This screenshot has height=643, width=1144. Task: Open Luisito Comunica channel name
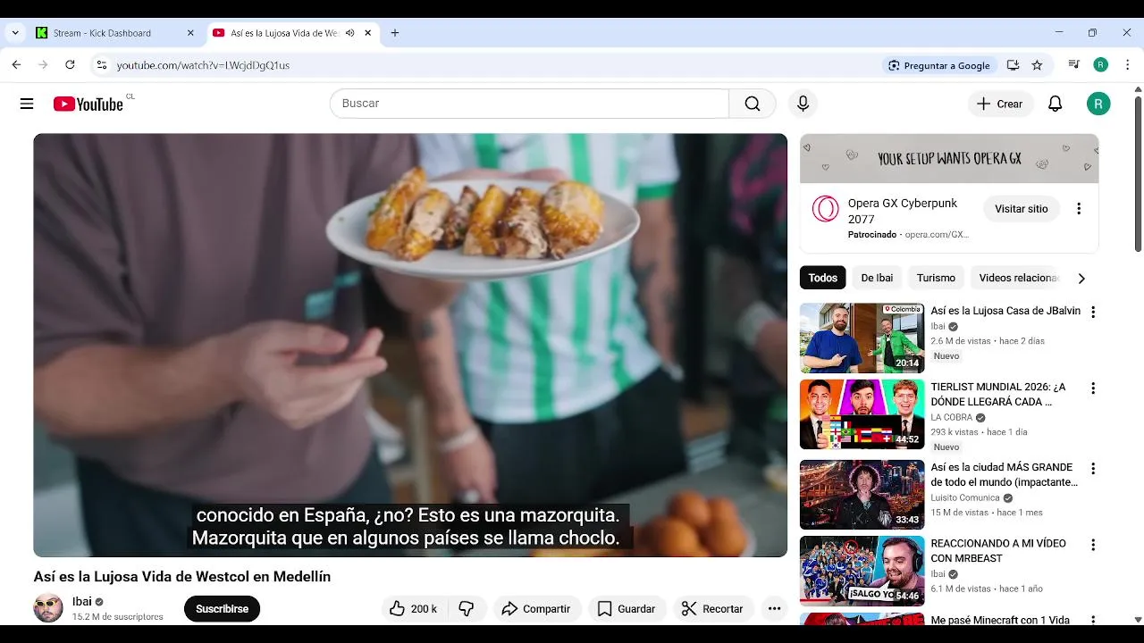(x=965, y=497)
